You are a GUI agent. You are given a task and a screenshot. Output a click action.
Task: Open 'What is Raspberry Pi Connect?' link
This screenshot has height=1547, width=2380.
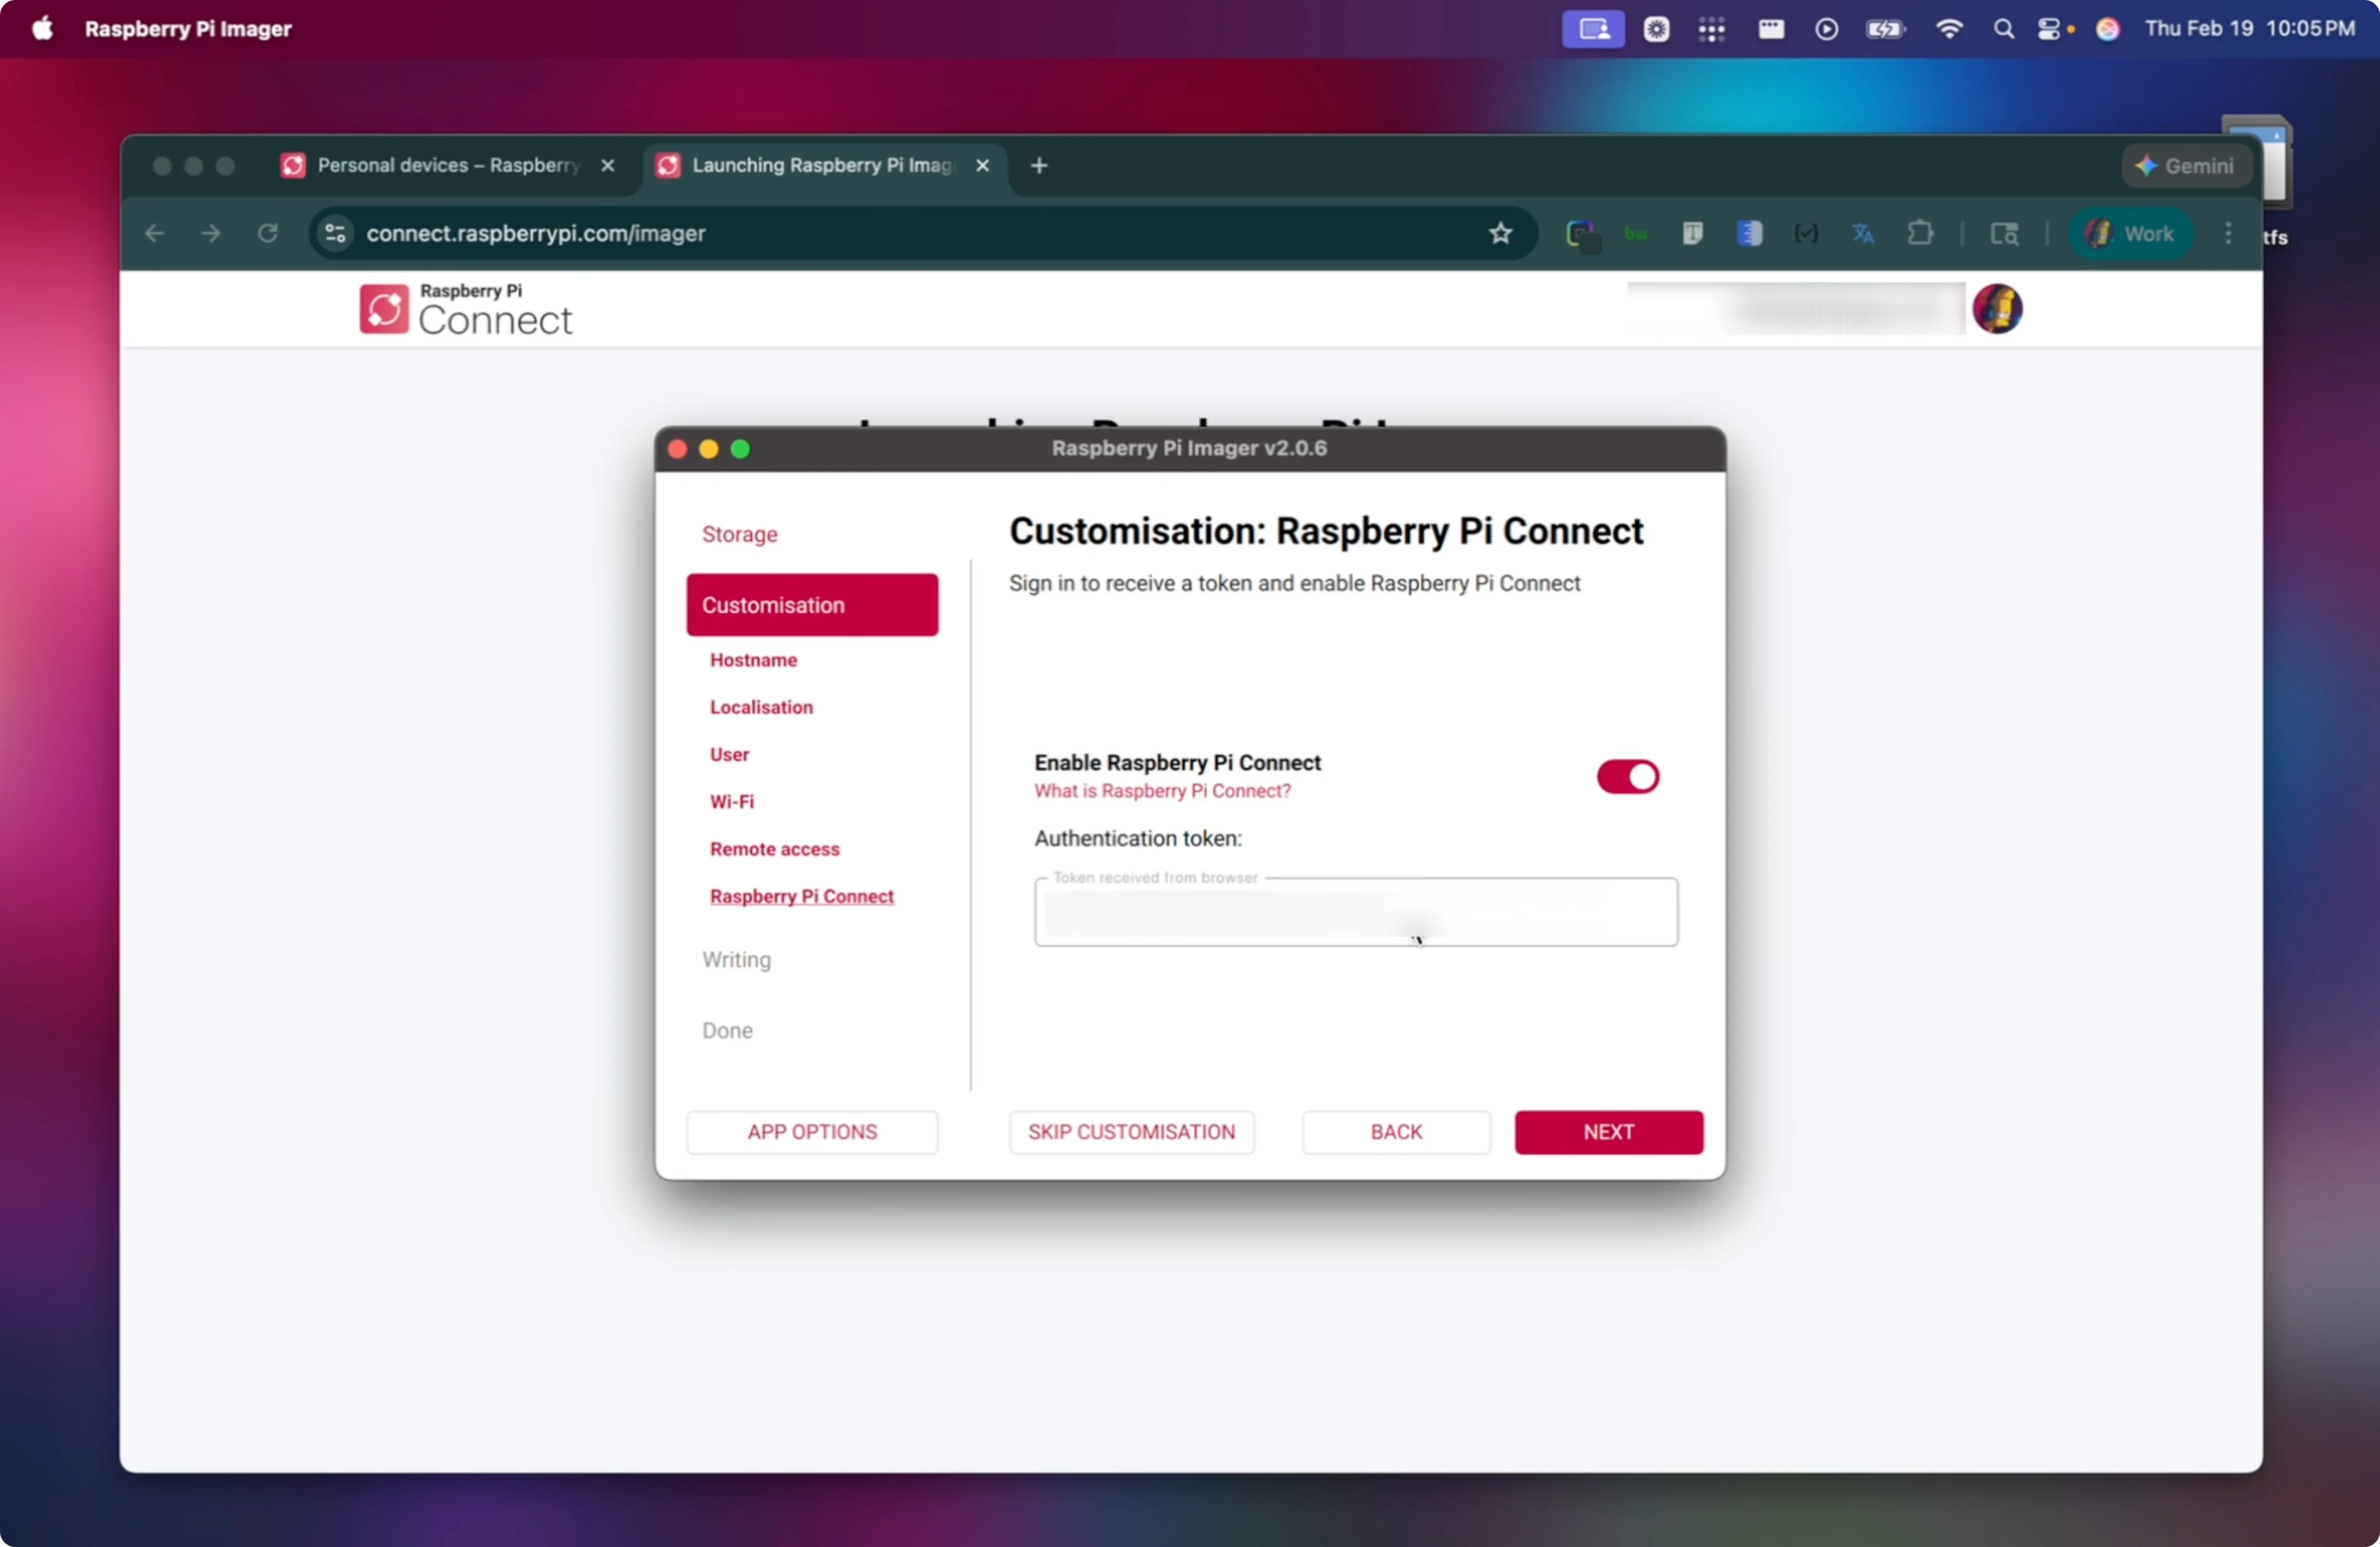tap(1161, 790)
